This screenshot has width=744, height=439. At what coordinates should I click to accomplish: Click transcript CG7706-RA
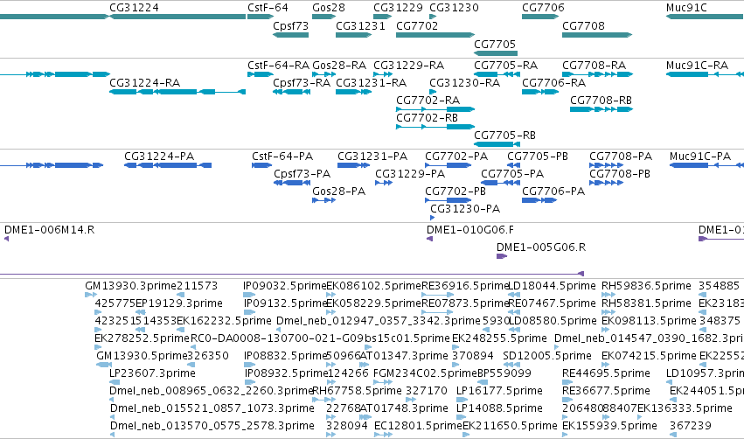[553, 82]
